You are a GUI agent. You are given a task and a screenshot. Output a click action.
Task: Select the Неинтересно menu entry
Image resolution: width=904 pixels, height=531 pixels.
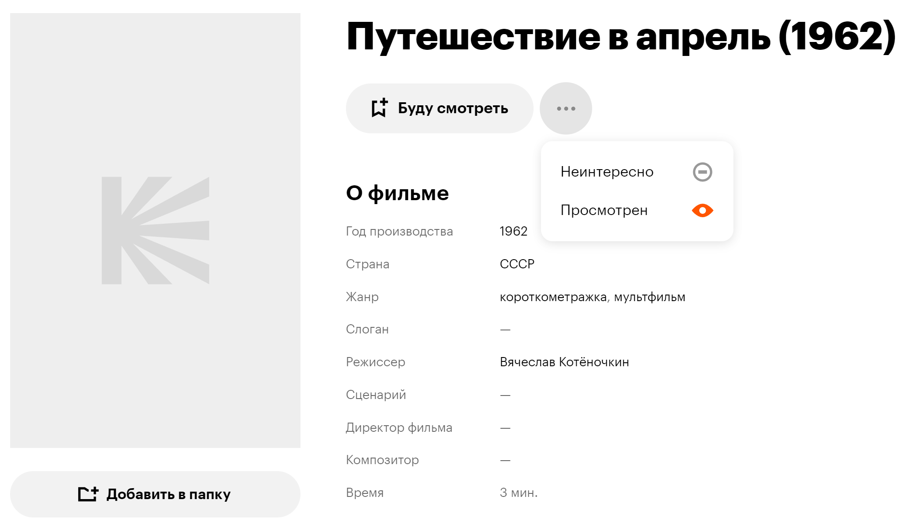pos(607,172)
